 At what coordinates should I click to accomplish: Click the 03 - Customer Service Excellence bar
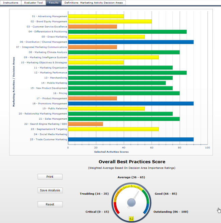point(92,27)
